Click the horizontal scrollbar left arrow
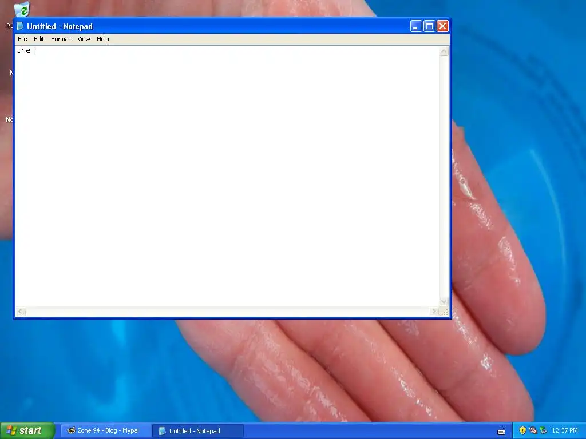Screen dimensions: 586x439 coord(21,312)
